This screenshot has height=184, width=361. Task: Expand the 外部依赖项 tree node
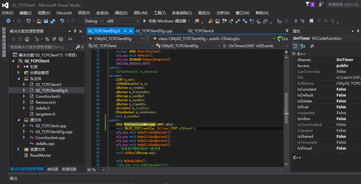point(19,73)
